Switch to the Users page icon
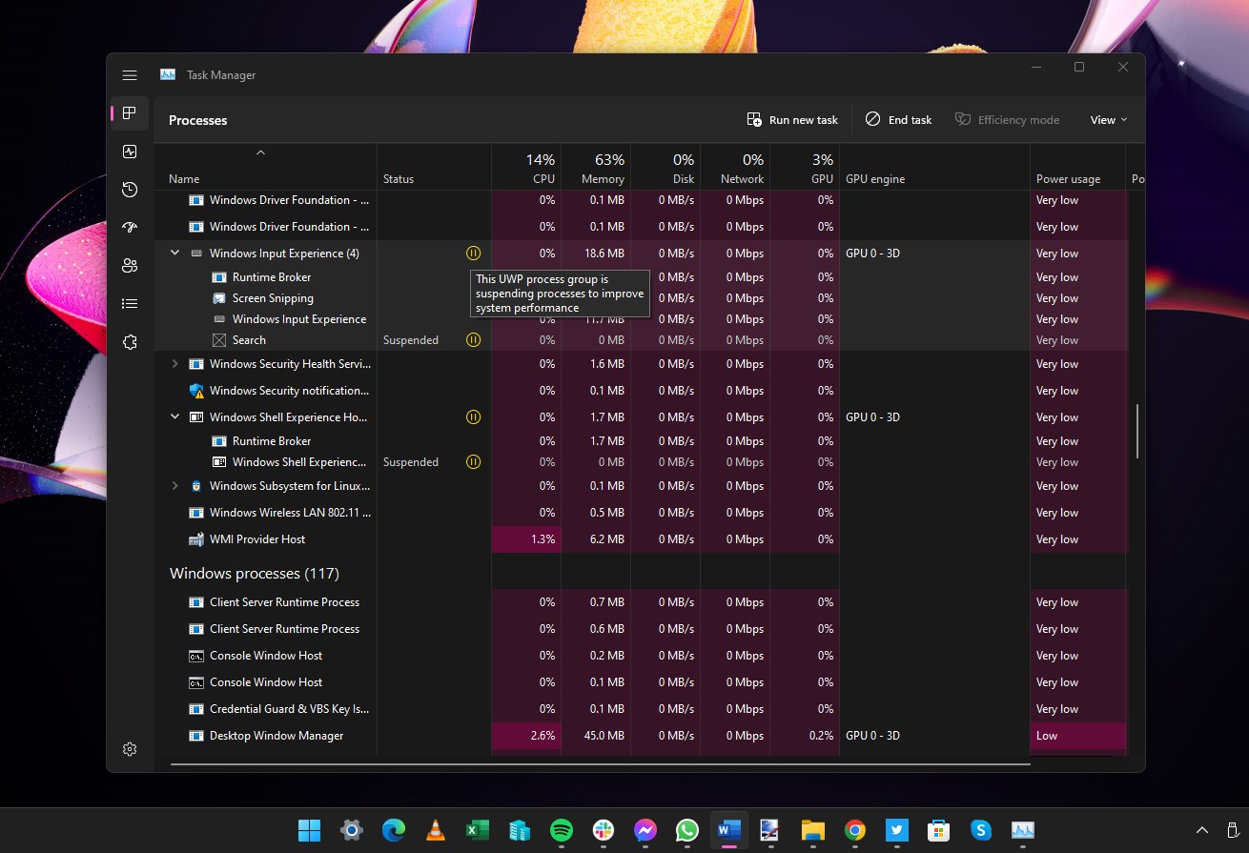 tap(130, 266)
